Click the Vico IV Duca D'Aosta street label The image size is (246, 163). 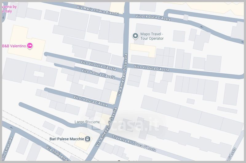90,101
